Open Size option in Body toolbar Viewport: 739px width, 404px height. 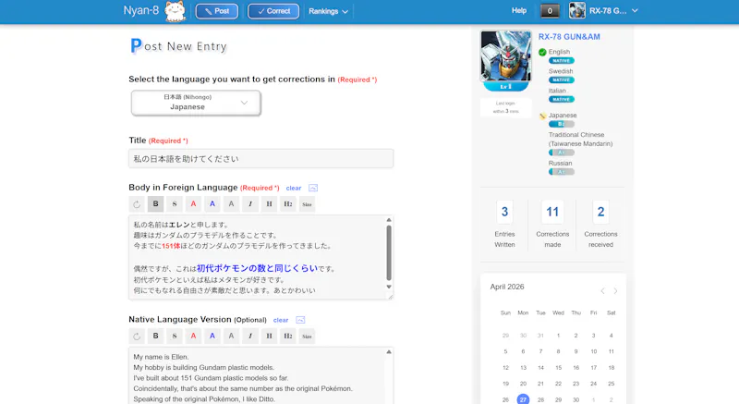point(307,204)
